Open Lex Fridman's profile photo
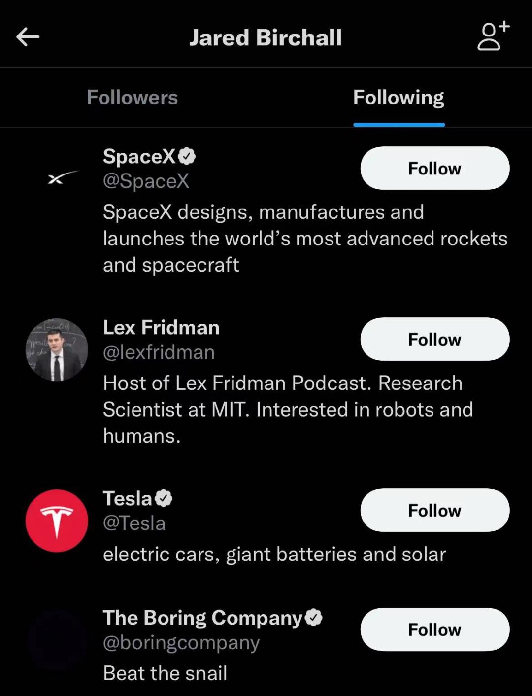Image resolution: width=532 pixels, height=696 pixels. pos(57,349)
